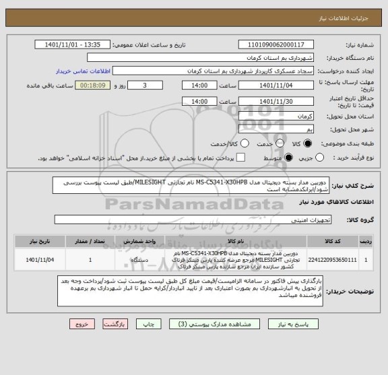Click the تاریخ نیاز column header
The height and width of the screenshot is (375, 388).
point(40,242)
